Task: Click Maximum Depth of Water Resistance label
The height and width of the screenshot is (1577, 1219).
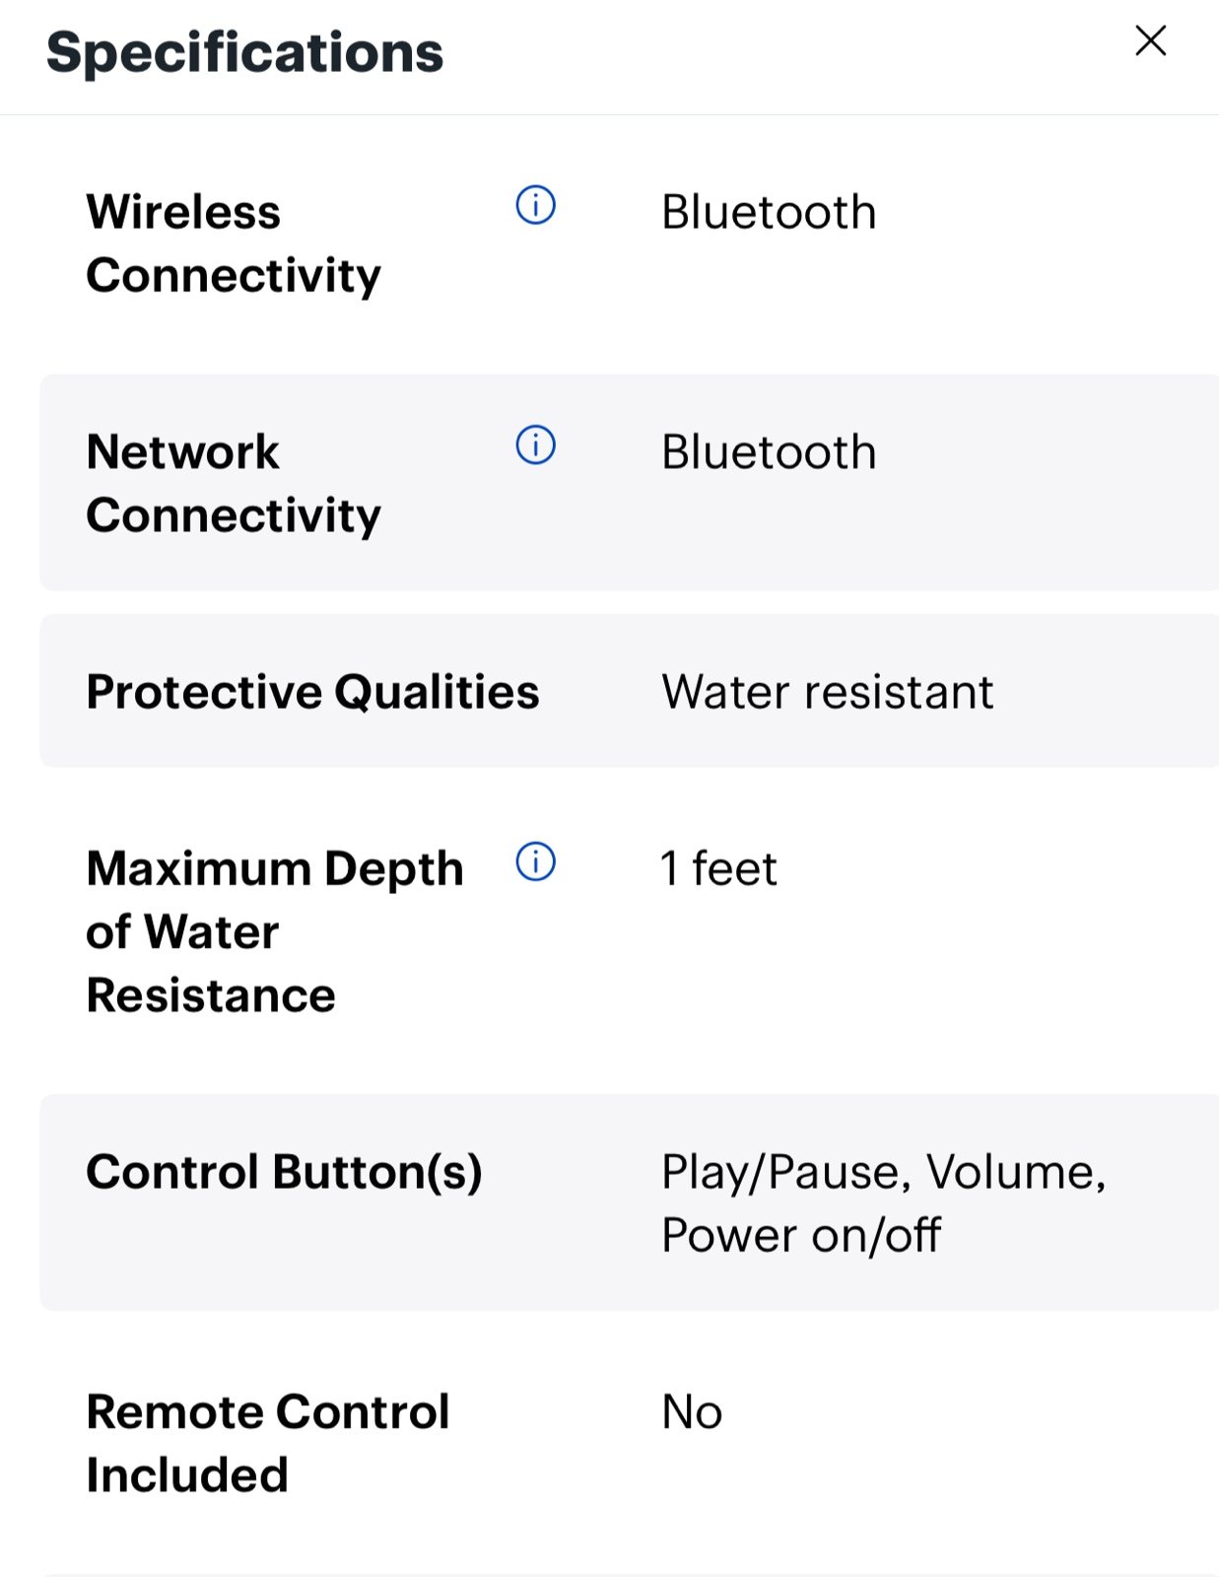Action: coord(274,931)
